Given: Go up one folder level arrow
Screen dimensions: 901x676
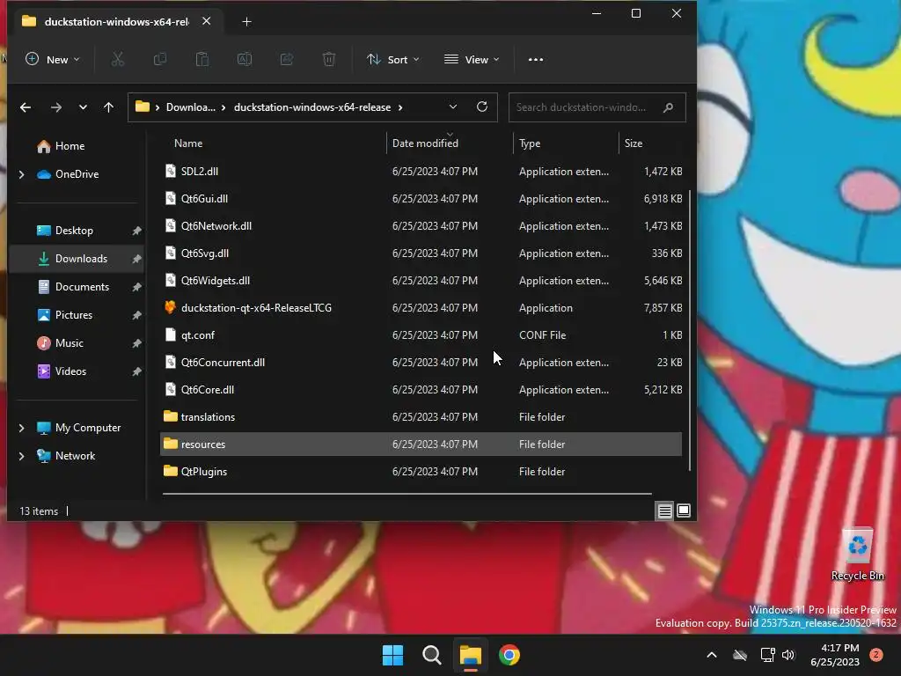Looking at the screenshot, I should click(x=108, y=107).
